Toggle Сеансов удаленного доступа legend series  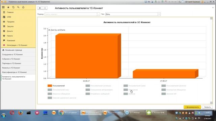(x=62, y=98)
